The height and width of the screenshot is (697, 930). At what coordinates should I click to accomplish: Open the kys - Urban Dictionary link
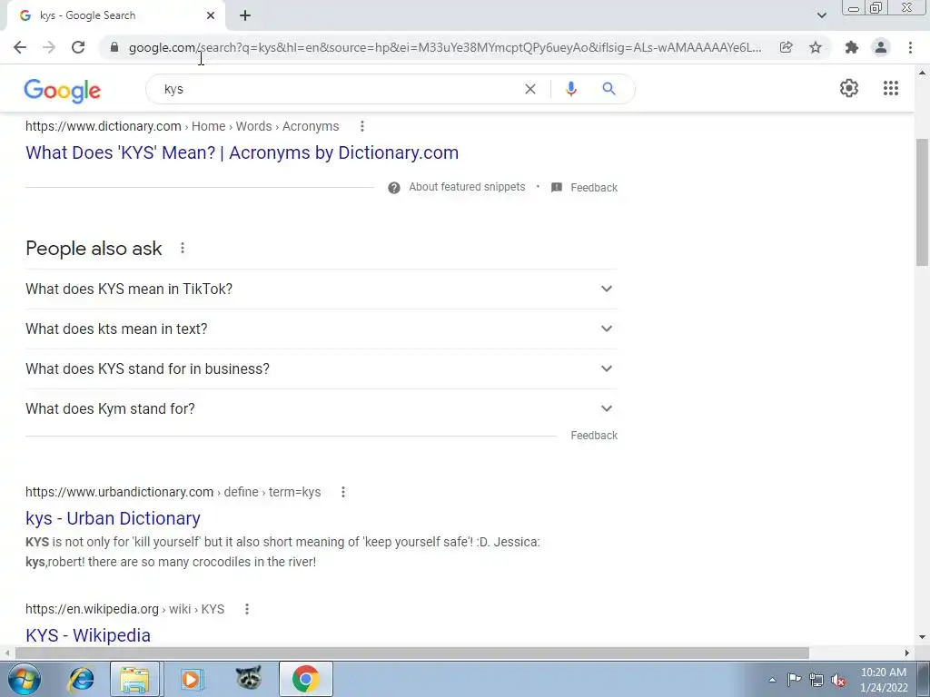coord(113,518)
